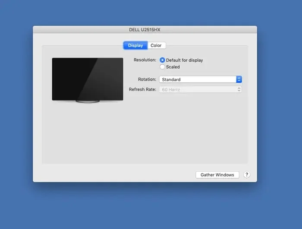Open the Rotation dropdown showing Standard
The height and width of the screenshot is (229, 302).
[x=198, y=79]
